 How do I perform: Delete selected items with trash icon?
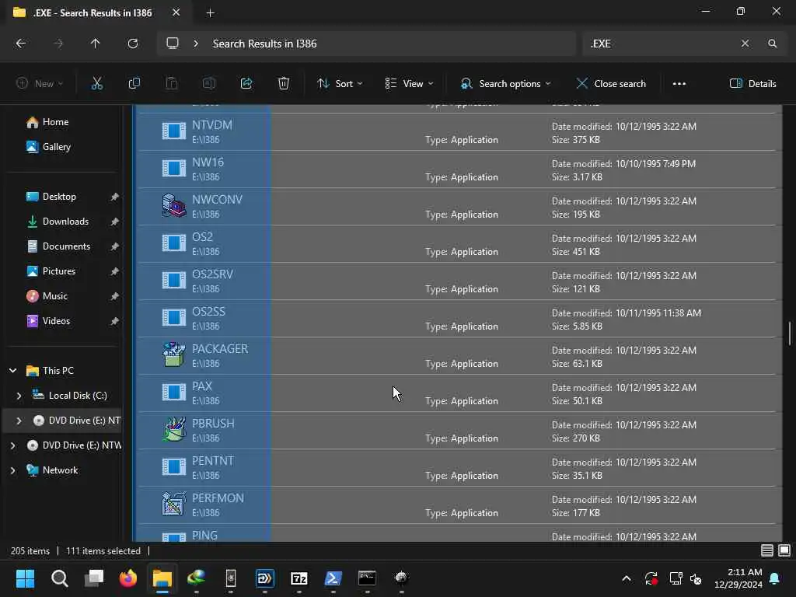tap(284, 84)
